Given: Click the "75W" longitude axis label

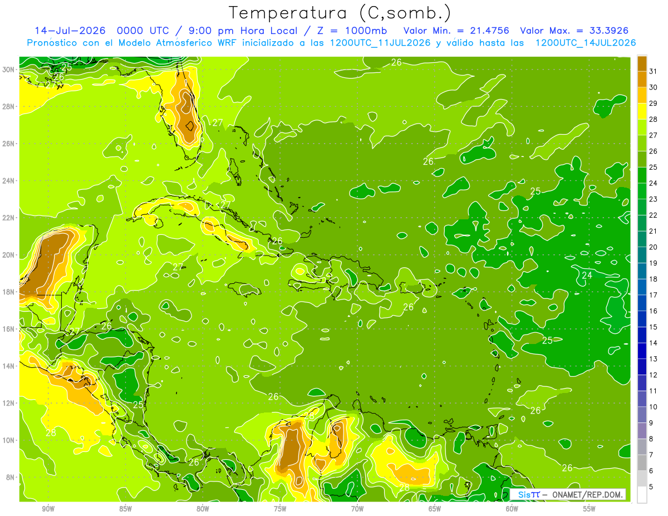Looking at the screenshot, I should click(280, 509).
